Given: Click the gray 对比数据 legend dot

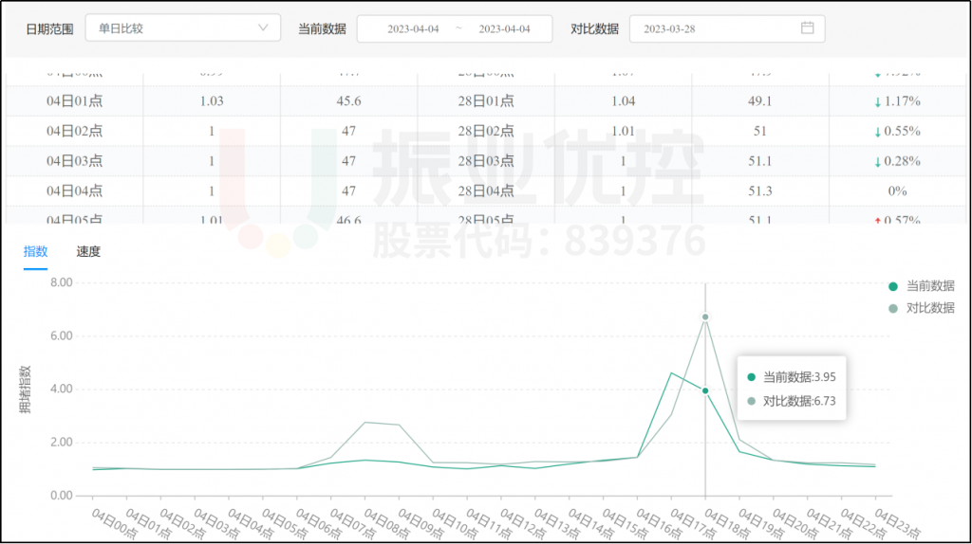Looking at the screenshot, I should (892, 308).
